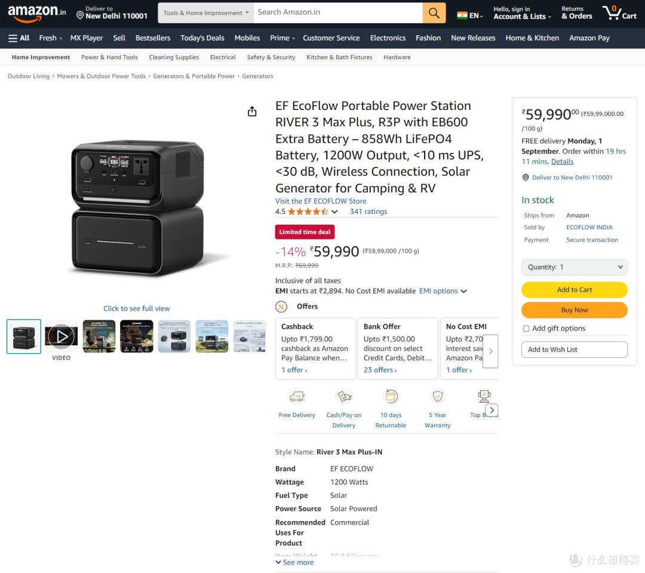Tick the Add gift options checkbox

[x=526, y=329]
